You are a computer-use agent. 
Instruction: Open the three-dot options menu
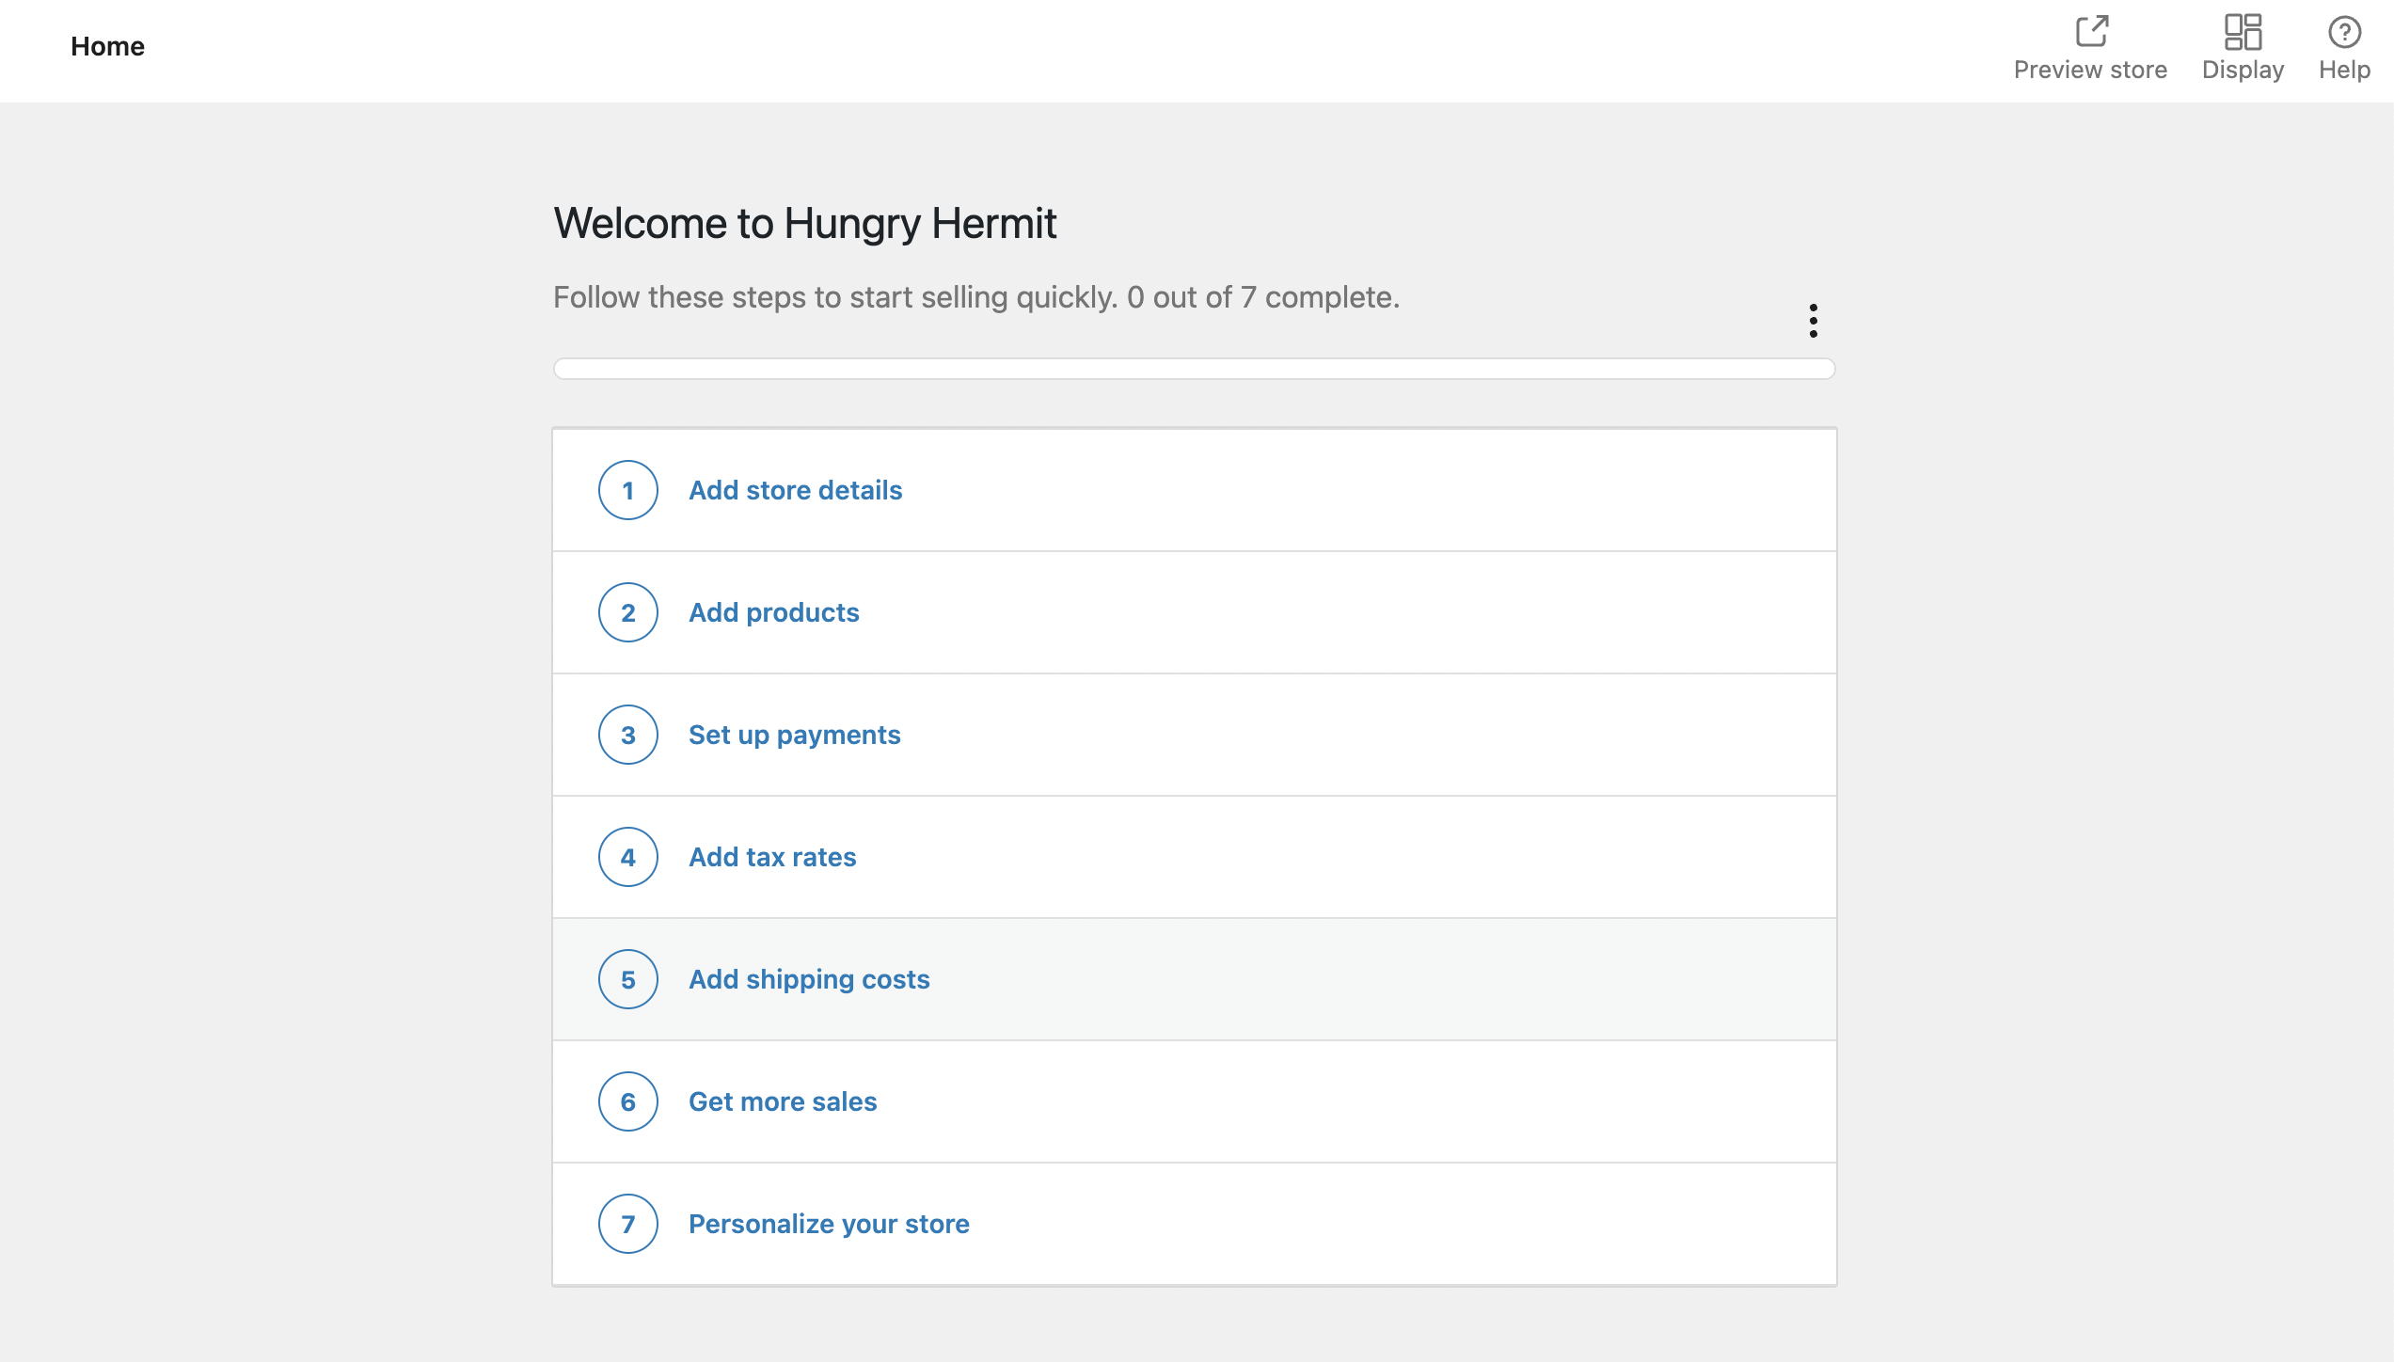1812,321
